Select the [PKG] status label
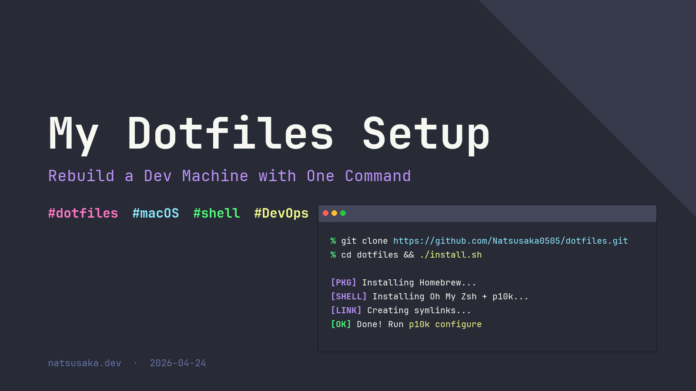Screen dimensions: 696x391 (343, 282)
